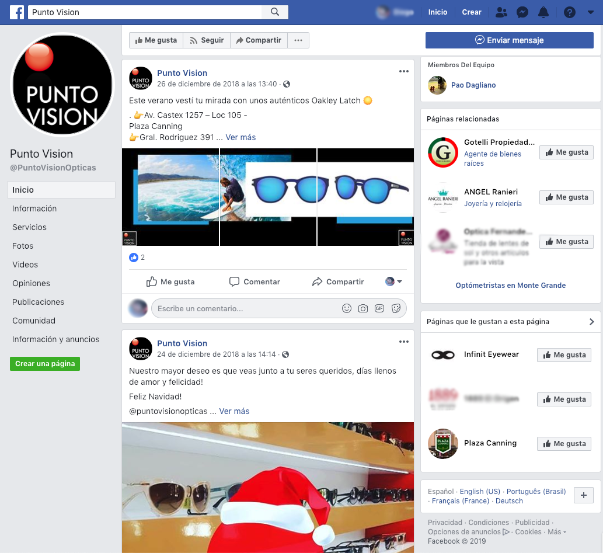
Task: Open the Publicaciones sidebar section
Action: coord(38,302)
